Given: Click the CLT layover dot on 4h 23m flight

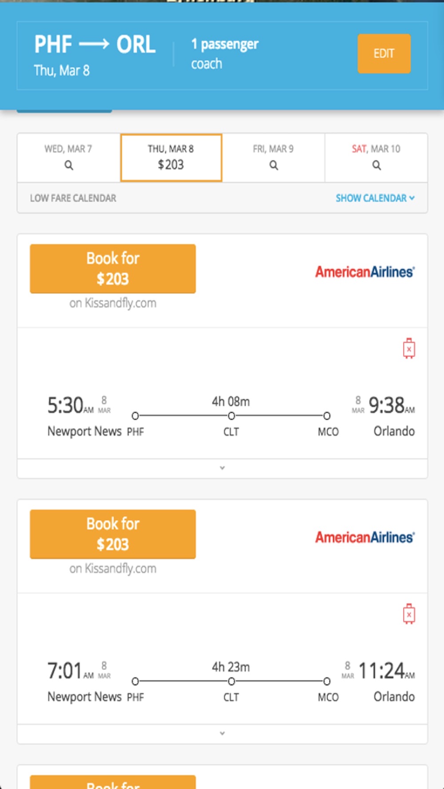Looking at the screenshot, I should (x=231, y=681).
